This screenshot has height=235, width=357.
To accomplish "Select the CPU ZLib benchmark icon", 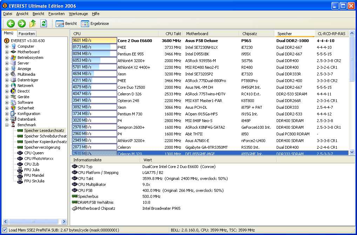I will pos(20,164).
